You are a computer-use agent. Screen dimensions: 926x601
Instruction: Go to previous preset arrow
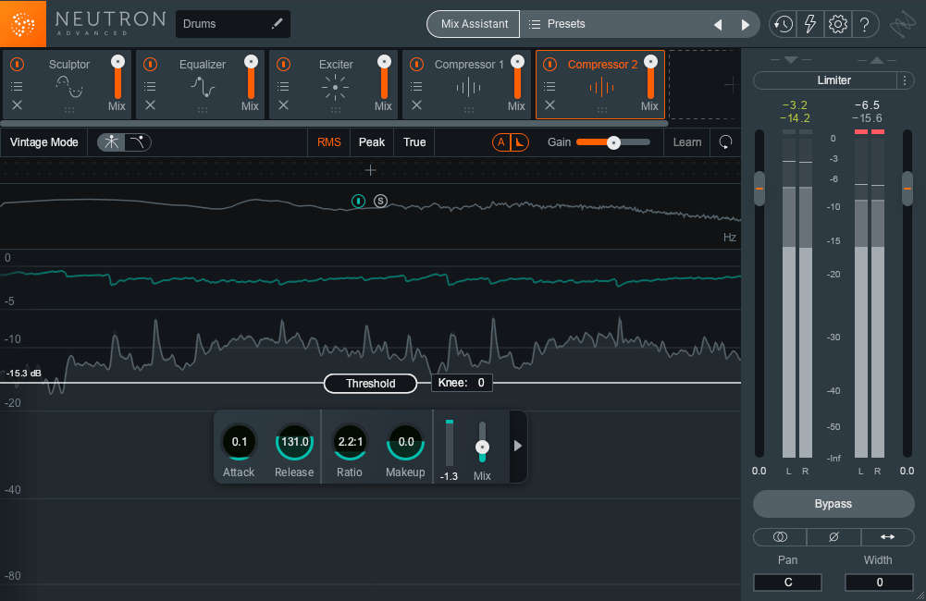718,25
